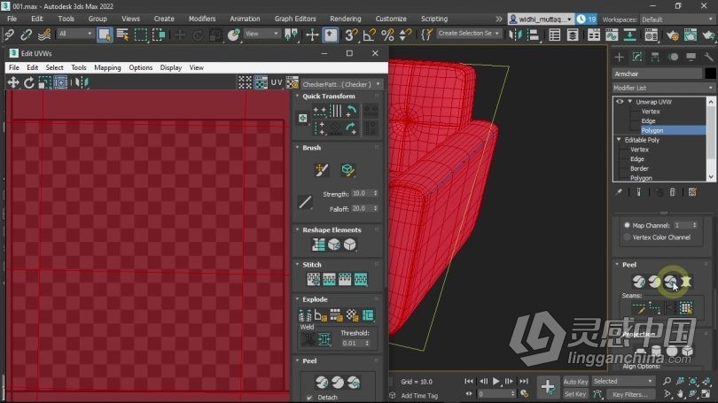Viewport: 718px width, 403px height.
Task: Collapse the Quick Transform rollout
Action: click(298, 96)
